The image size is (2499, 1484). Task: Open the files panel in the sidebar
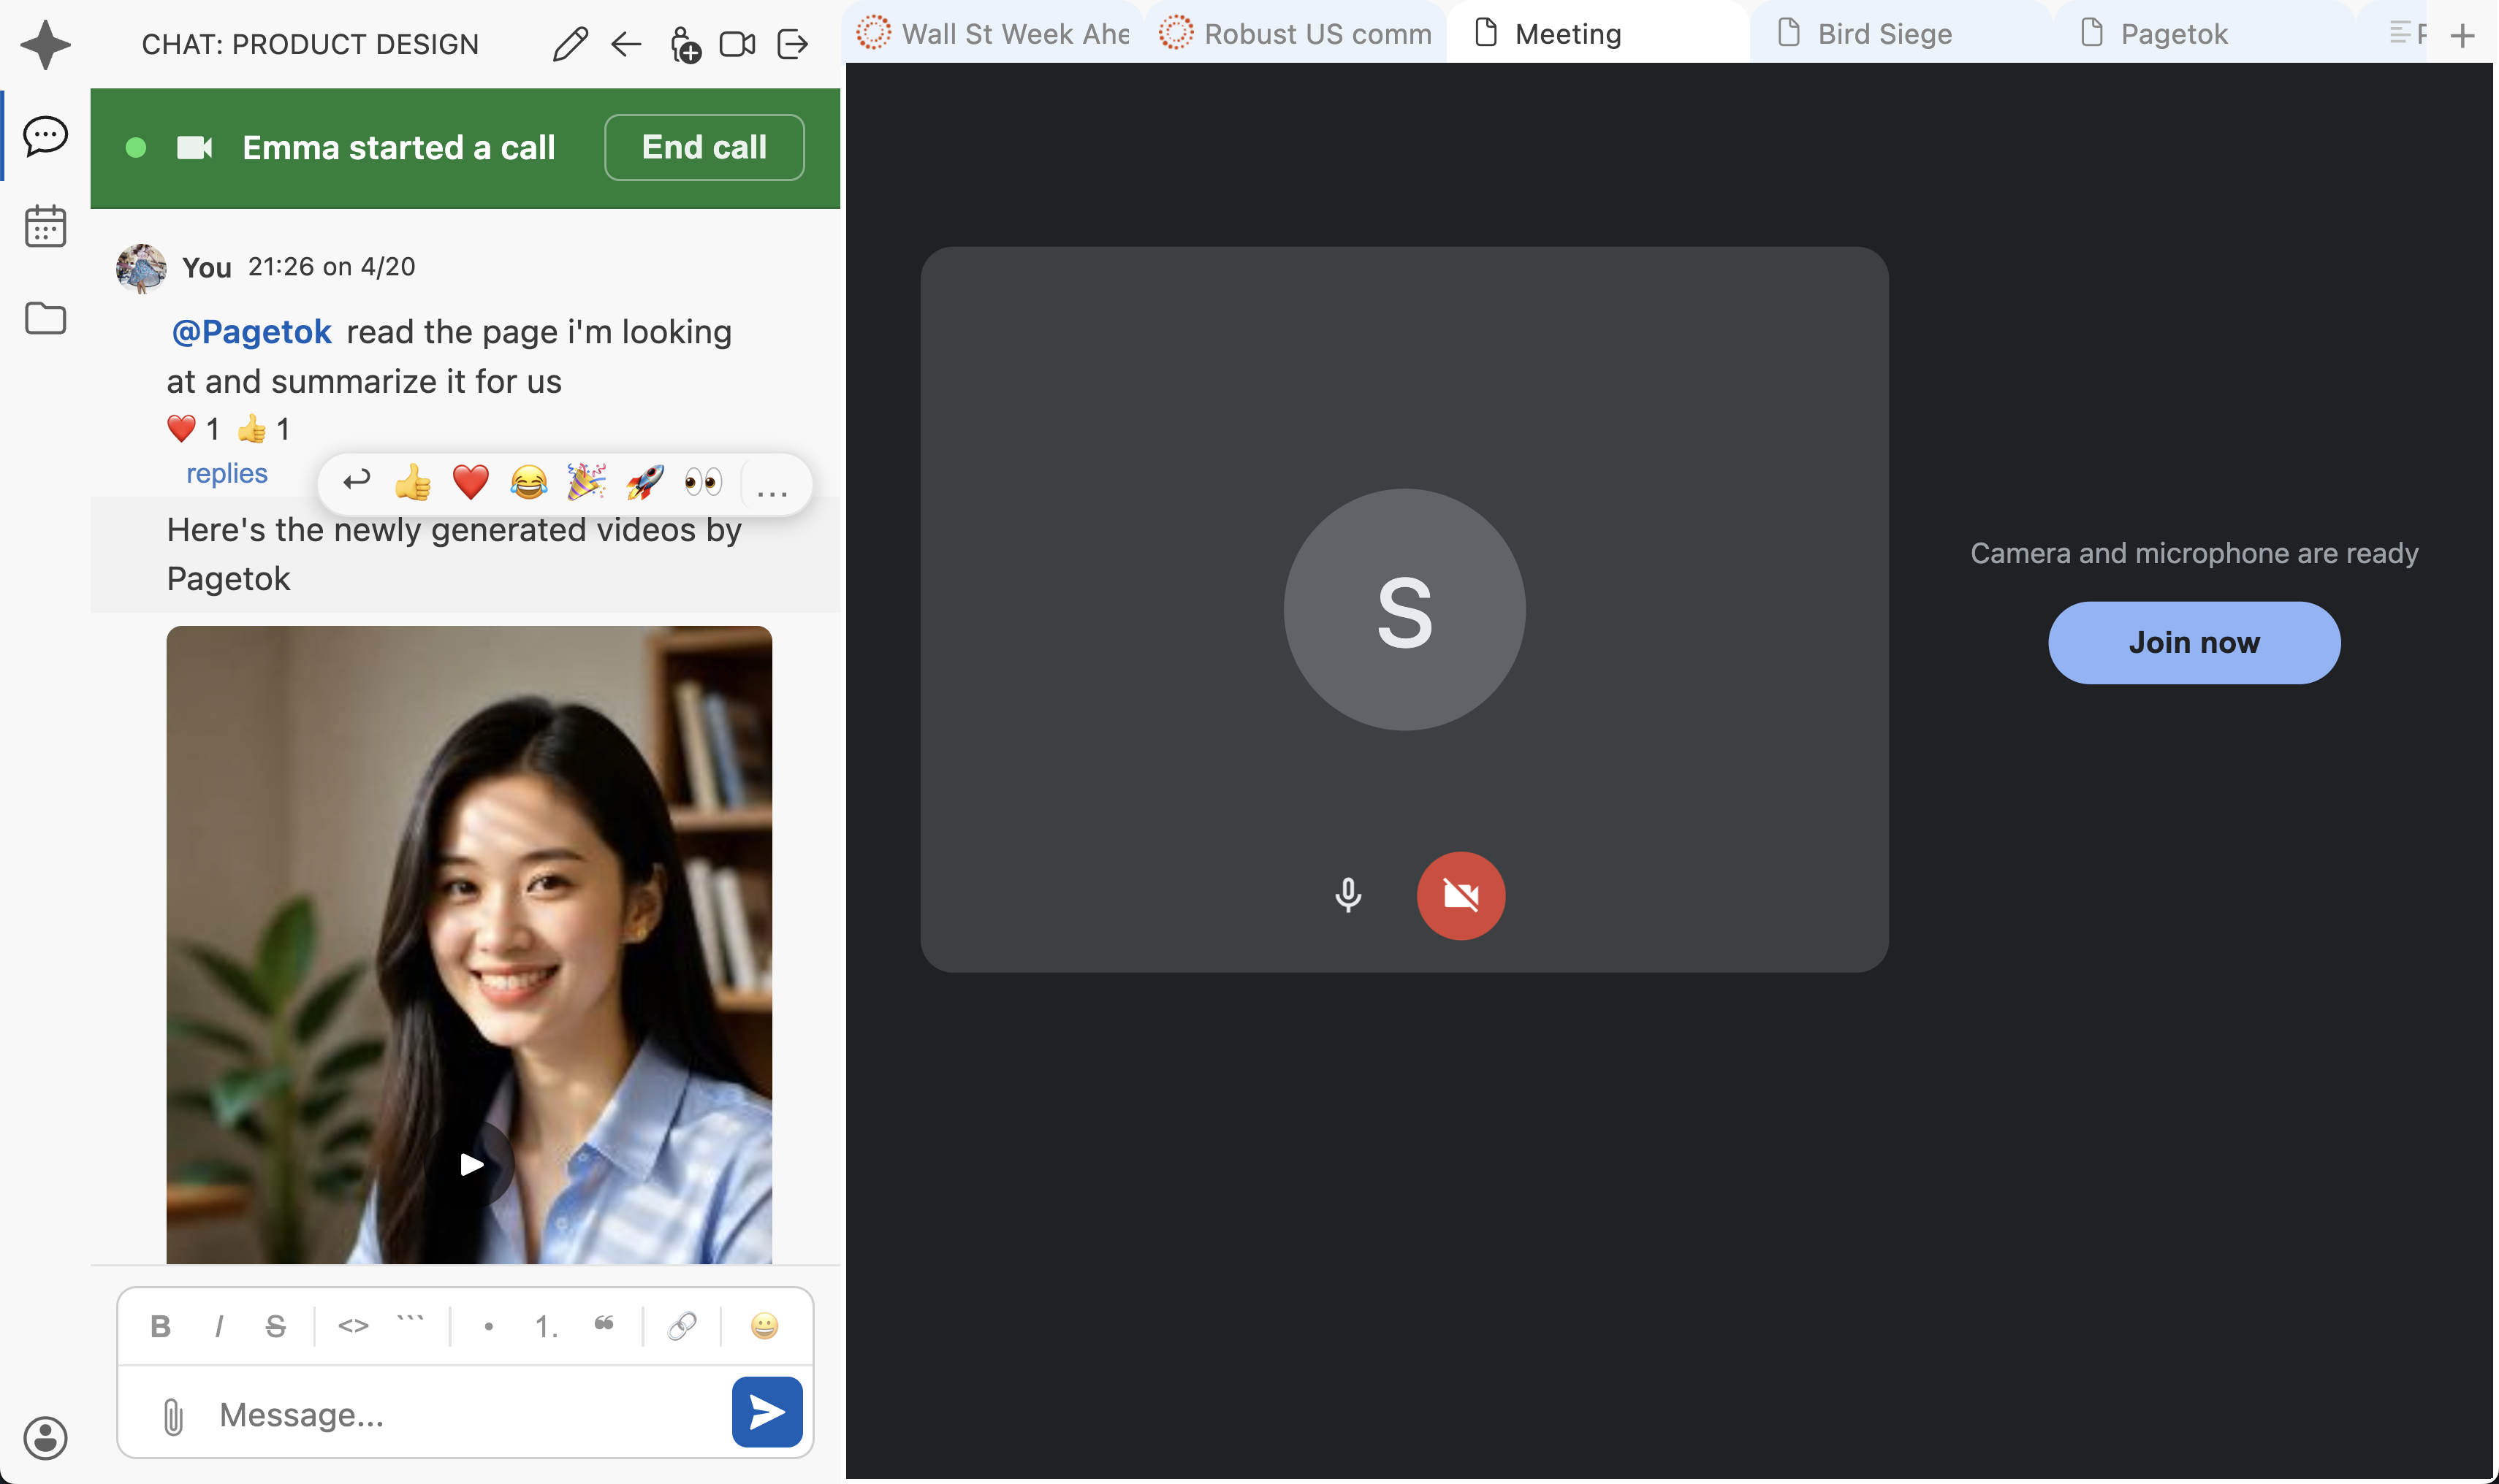click(x=44, y=318)
